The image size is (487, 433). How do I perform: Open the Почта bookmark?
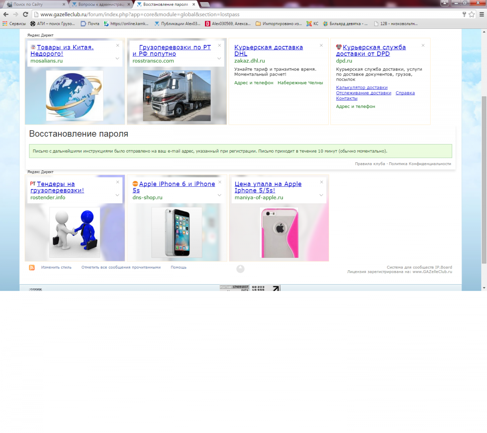[x=90, y=24]
